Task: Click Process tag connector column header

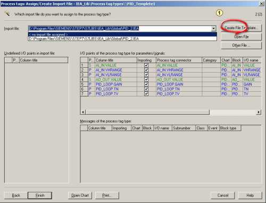Action: coord(179,60)
